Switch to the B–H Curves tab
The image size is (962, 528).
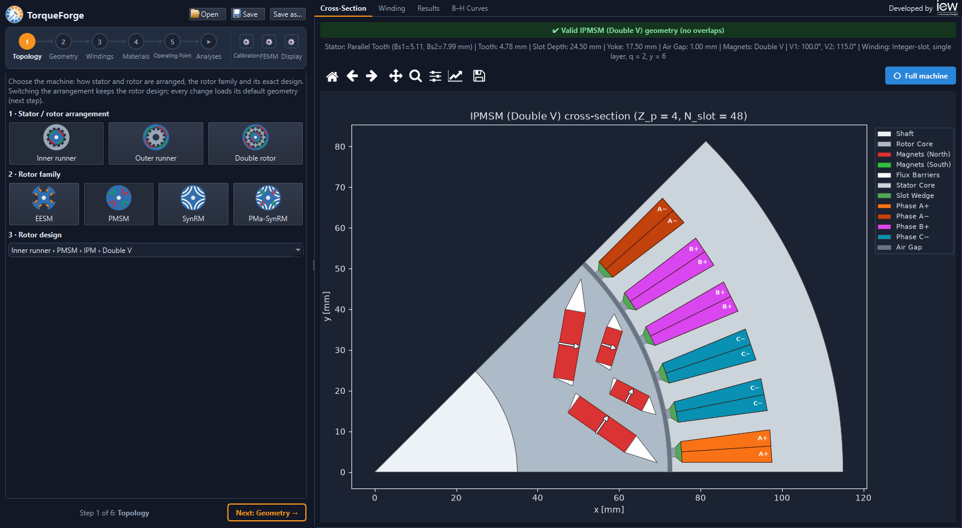470,8
